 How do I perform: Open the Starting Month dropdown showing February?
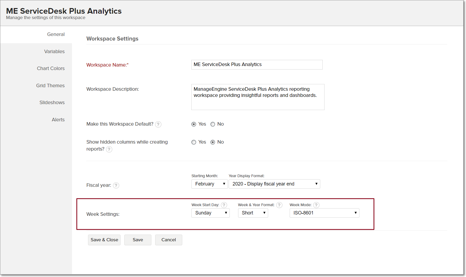tap(209, 184)
